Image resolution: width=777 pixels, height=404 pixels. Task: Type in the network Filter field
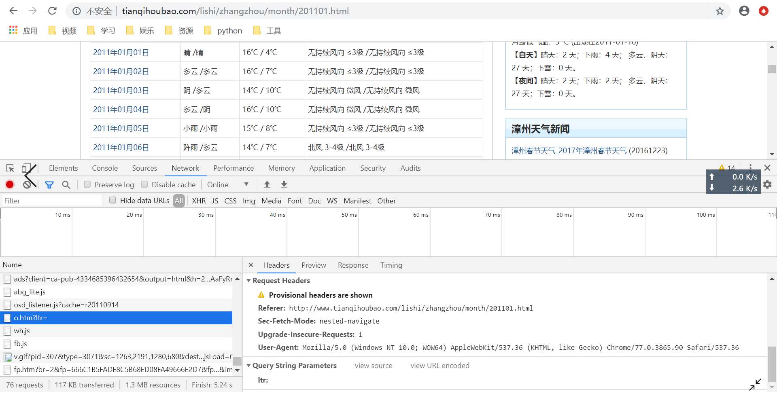(52, 201)
